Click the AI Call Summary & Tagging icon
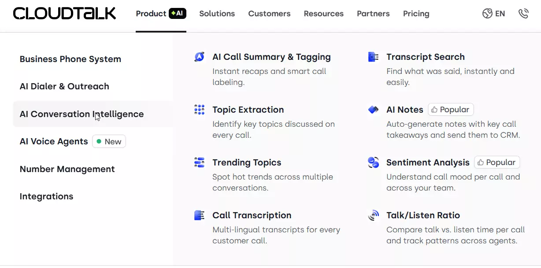Screen dimensions: 541x268 (199, 57)
